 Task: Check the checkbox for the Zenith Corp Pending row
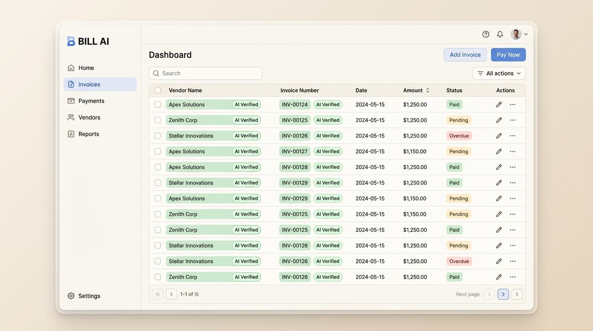[157, 120]
